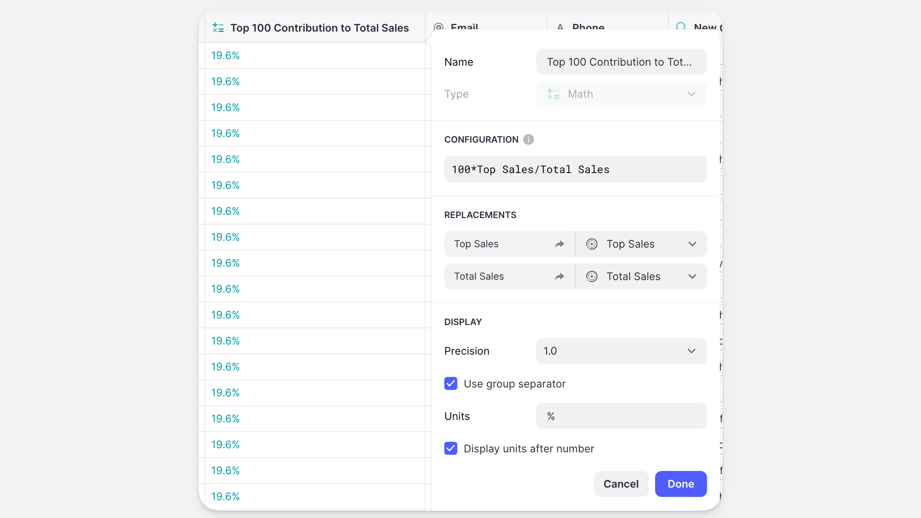Screen dimensions: 921x518
Task: Click the Done button
Action: pyautogui.click(x=681, y=484)
